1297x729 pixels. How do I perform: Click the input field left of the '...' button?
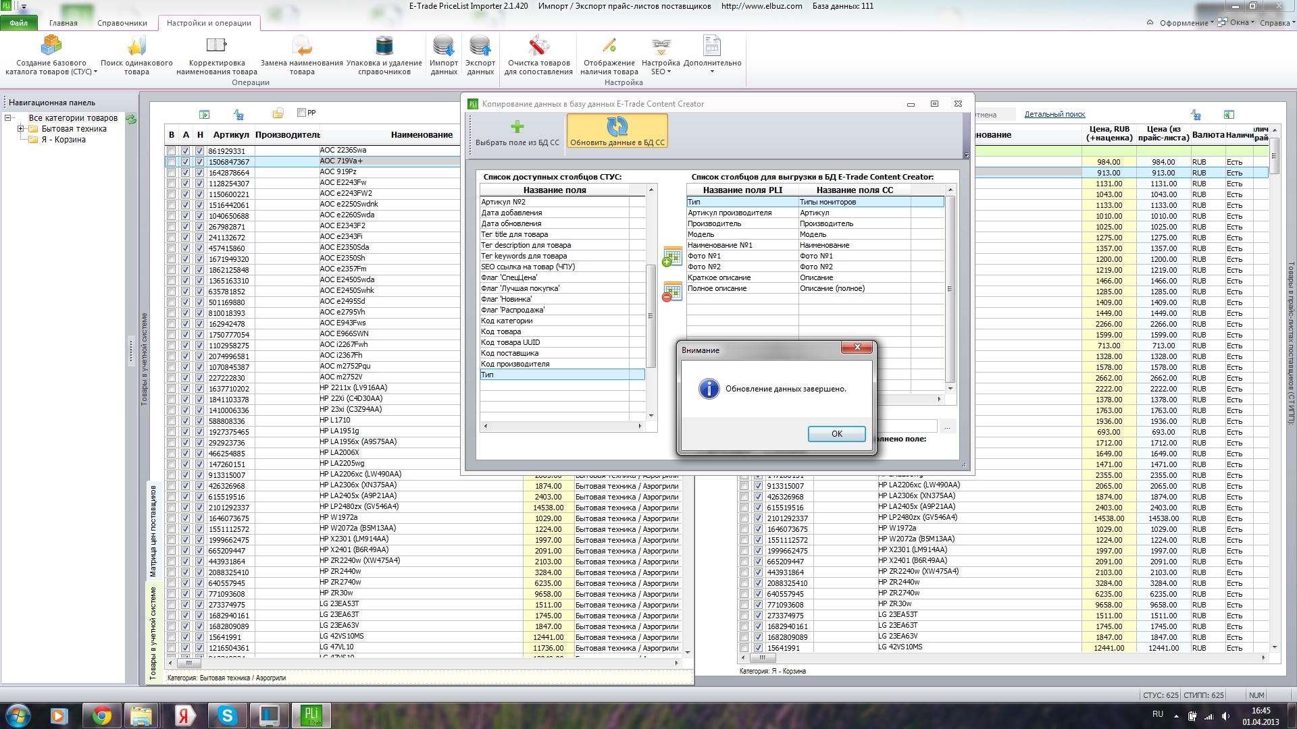907,427
